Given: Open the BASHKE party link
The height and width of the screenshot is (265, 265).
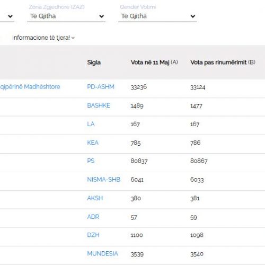Looking at the screenshot, I should [x=99, y=105].
